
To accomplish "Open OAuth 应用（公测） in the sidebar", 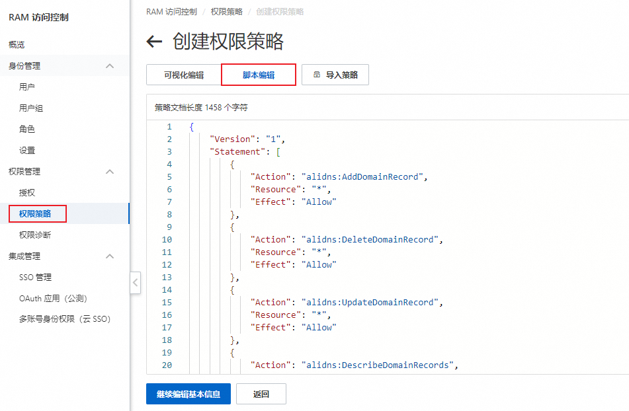I will coord(53,299).
